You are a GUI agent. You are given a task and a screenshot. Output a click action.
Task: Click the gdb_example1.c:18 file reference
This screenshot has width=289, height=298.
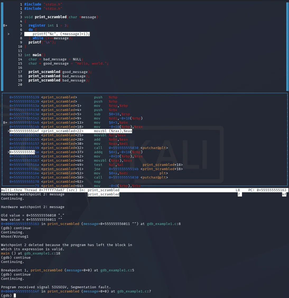[x=42, y=253]
